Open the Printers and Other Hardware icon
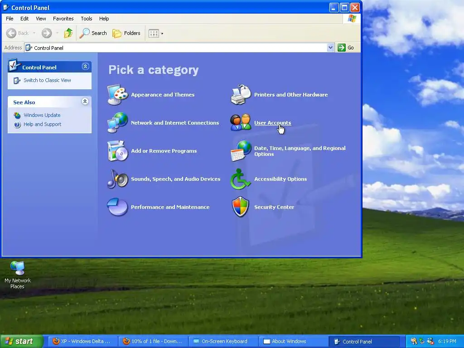 click(x=241, y=95)
